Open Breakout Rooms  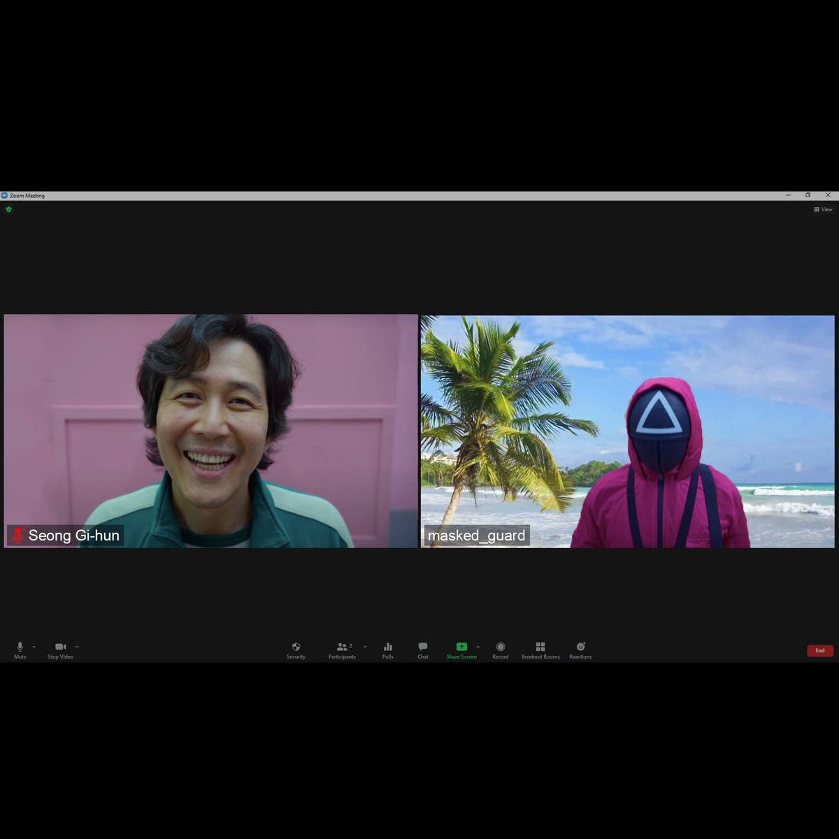coord(540,650)
